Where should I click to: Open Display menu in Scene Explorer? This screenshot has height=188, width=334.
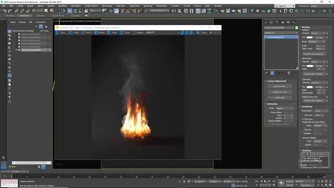point(22,22)
